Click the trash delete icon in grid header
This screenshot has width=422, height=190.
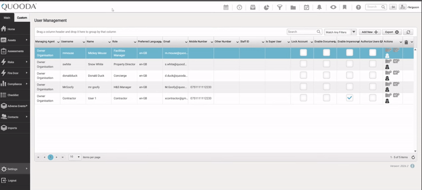(x=406, y=42)
